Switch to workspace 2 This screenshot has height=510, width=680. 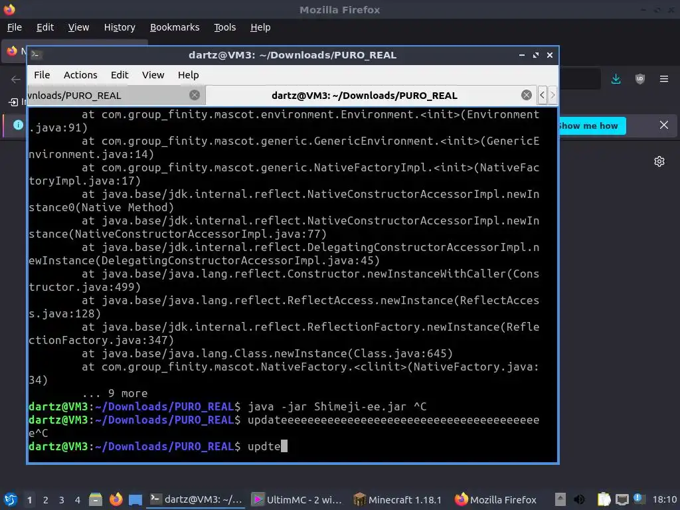(x=46, y=500)
